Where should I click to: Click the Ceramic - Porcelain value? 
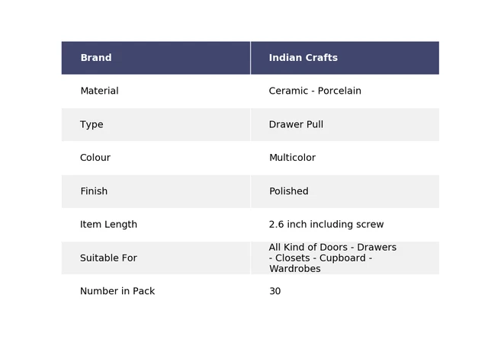click(x=315, y=91)
